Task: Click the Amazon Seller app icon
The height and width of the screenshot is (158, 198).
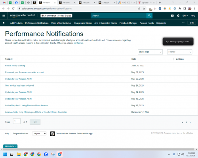Action: [x=53, y=134]
